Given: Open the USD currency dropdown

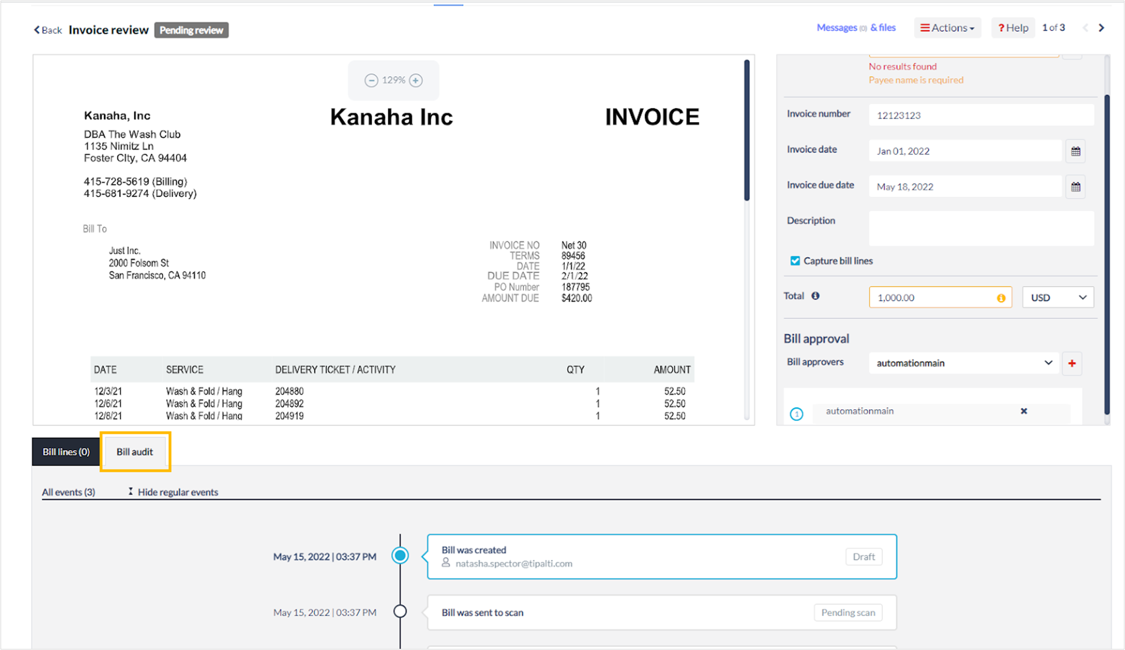Looking at the screenshot, I should coord(1058,298).
